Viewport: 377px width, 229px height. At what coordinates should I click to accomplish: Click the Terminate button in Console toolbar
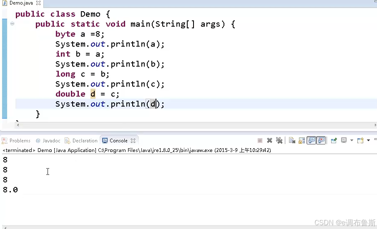(x=260, y=140)
